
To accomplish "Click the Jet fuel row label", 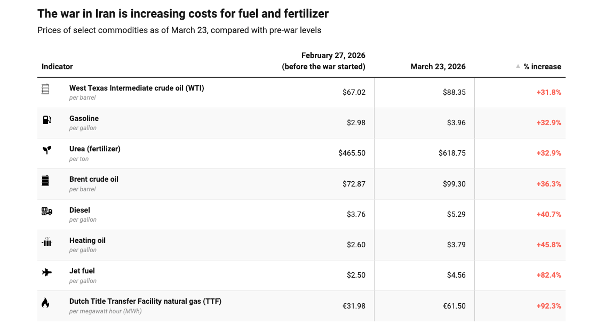I will [x=82, y=271].
